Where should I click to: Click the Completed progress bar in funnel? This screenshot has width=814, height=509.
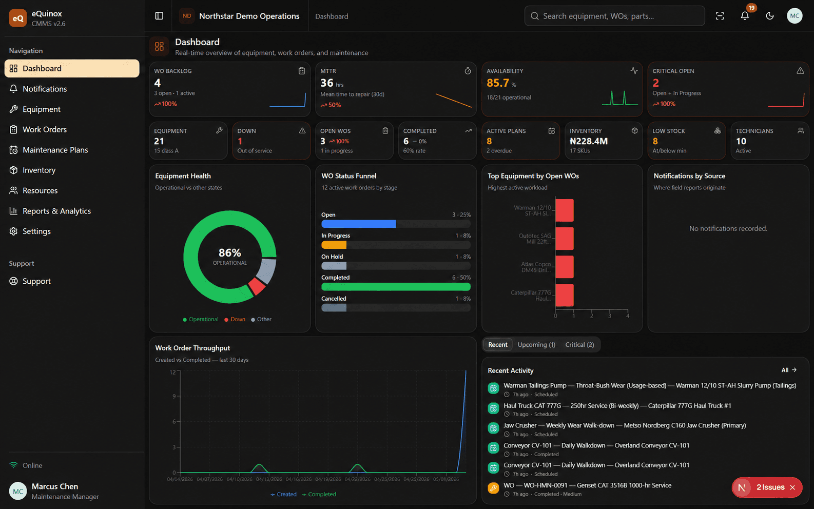point(396,287)
